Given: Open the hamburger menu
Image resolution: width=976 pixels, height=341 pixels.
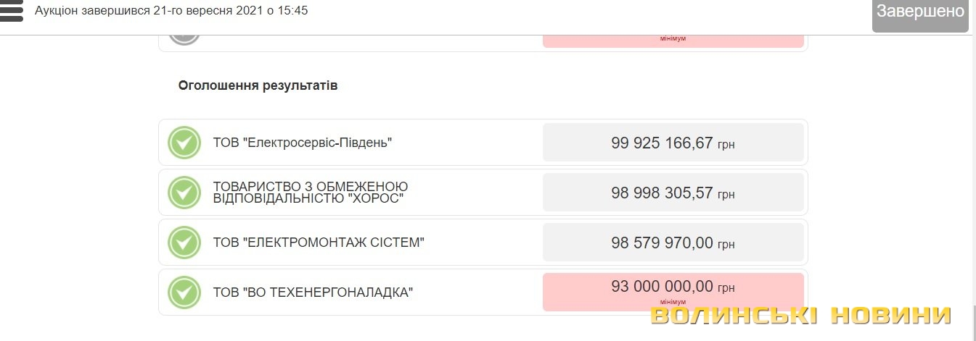Looking at the screenshot, I should 12,10.
